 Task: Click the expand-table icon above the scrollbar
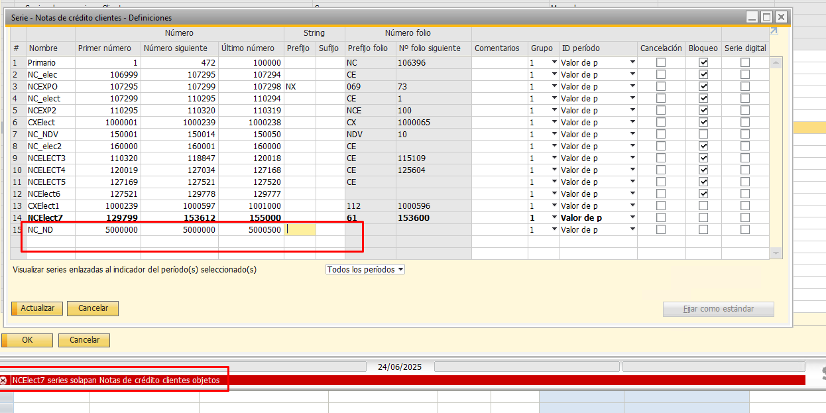[774, 30]
